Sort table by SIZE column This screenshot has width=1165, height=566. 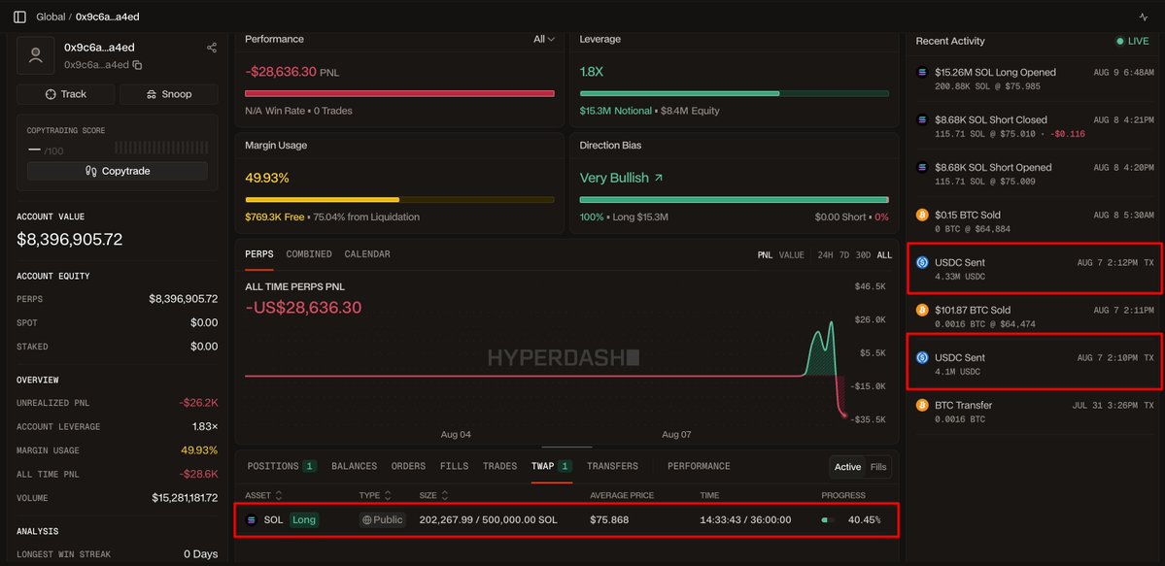[434, 495]
